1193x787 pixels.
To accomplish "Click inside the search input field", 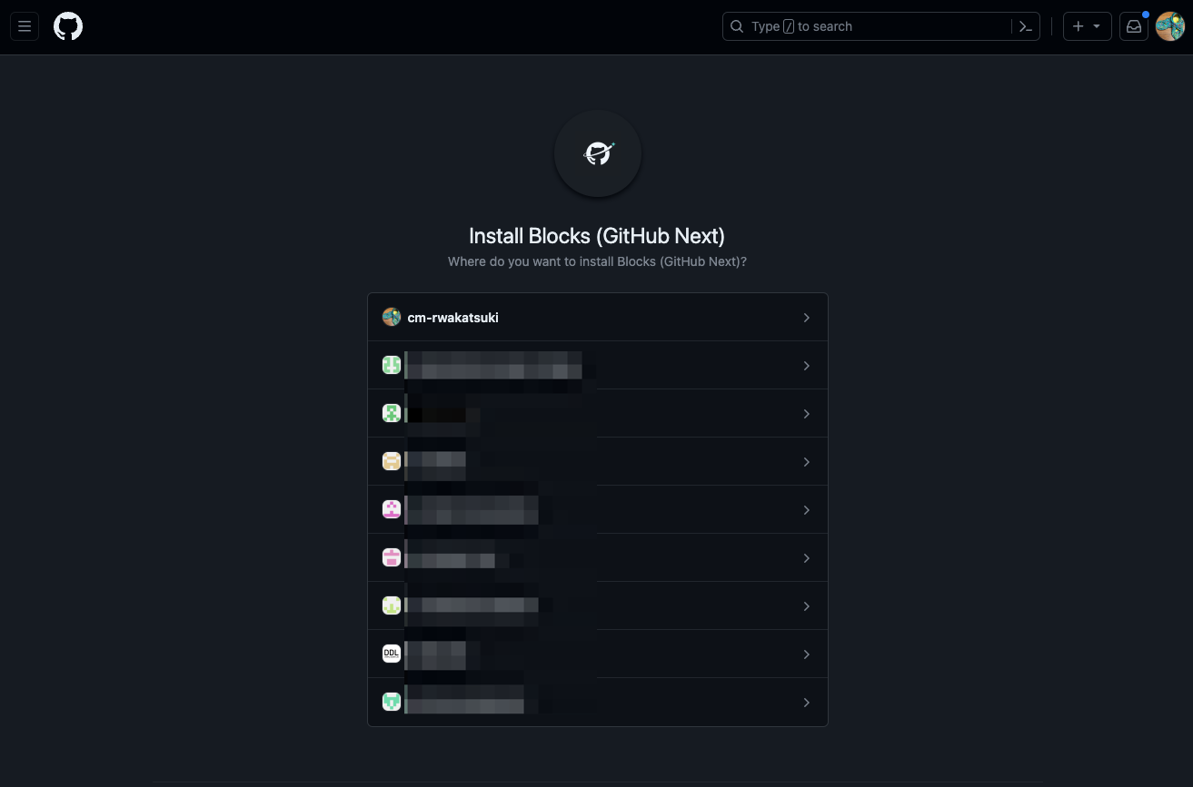I will [x=863, y=26].
